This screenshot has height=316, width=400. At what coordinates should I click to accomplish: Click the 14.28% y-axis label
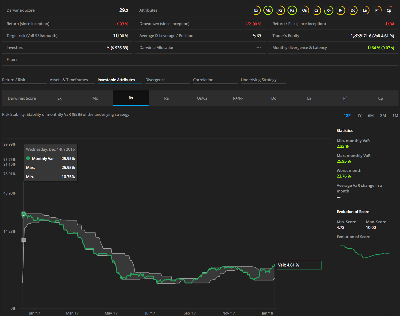(x=10, y=231)
